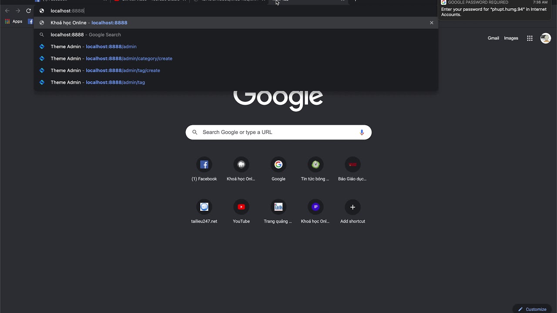The height and width of the screenshot is (313, 557).
Task: Open the Facebook shortcut tile
Action: (x=204, y=170)
